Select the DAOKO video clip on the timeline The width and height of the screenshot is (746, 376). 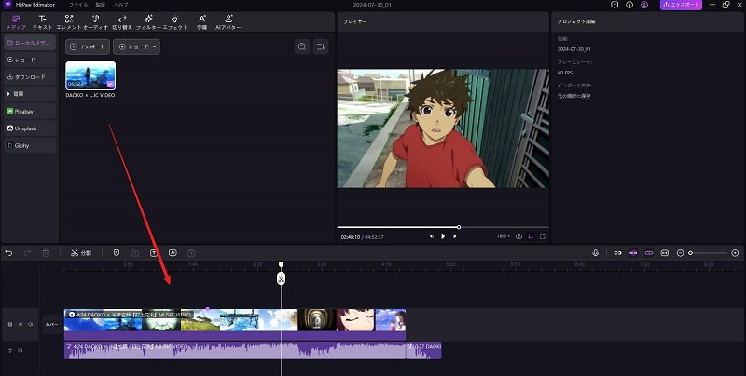point(235,324)
